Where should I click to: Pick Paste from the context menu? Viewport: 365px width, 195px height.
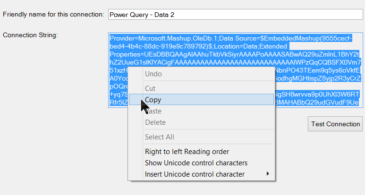coord(153,111)
